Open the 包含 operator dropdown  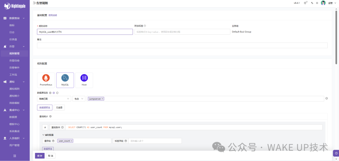coord(79,99)
